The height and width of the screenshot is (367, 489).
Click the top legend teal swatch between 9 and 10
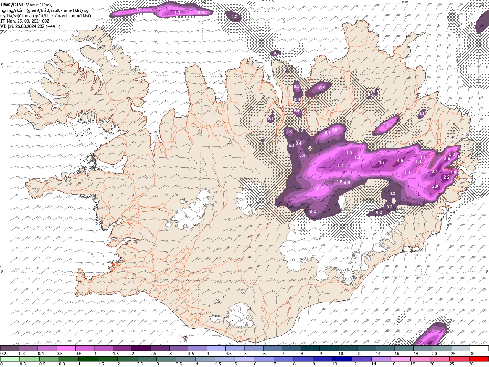[x=329, y=348]
